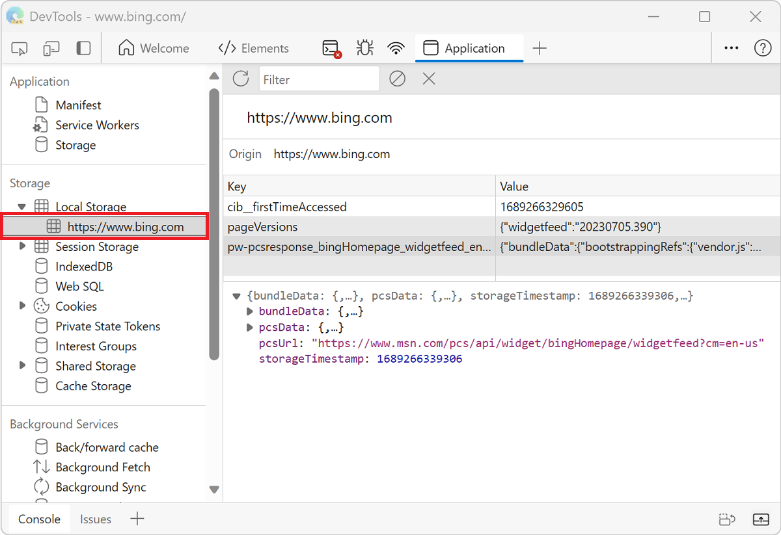
Task: Open the Console tool showing error badge
Action: click(x=329, y=48)
